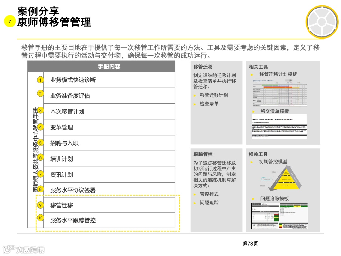The height and width of the screenshot is (256, 341).
Task: Select the row 变革管理
Action: tap(109, 127)
